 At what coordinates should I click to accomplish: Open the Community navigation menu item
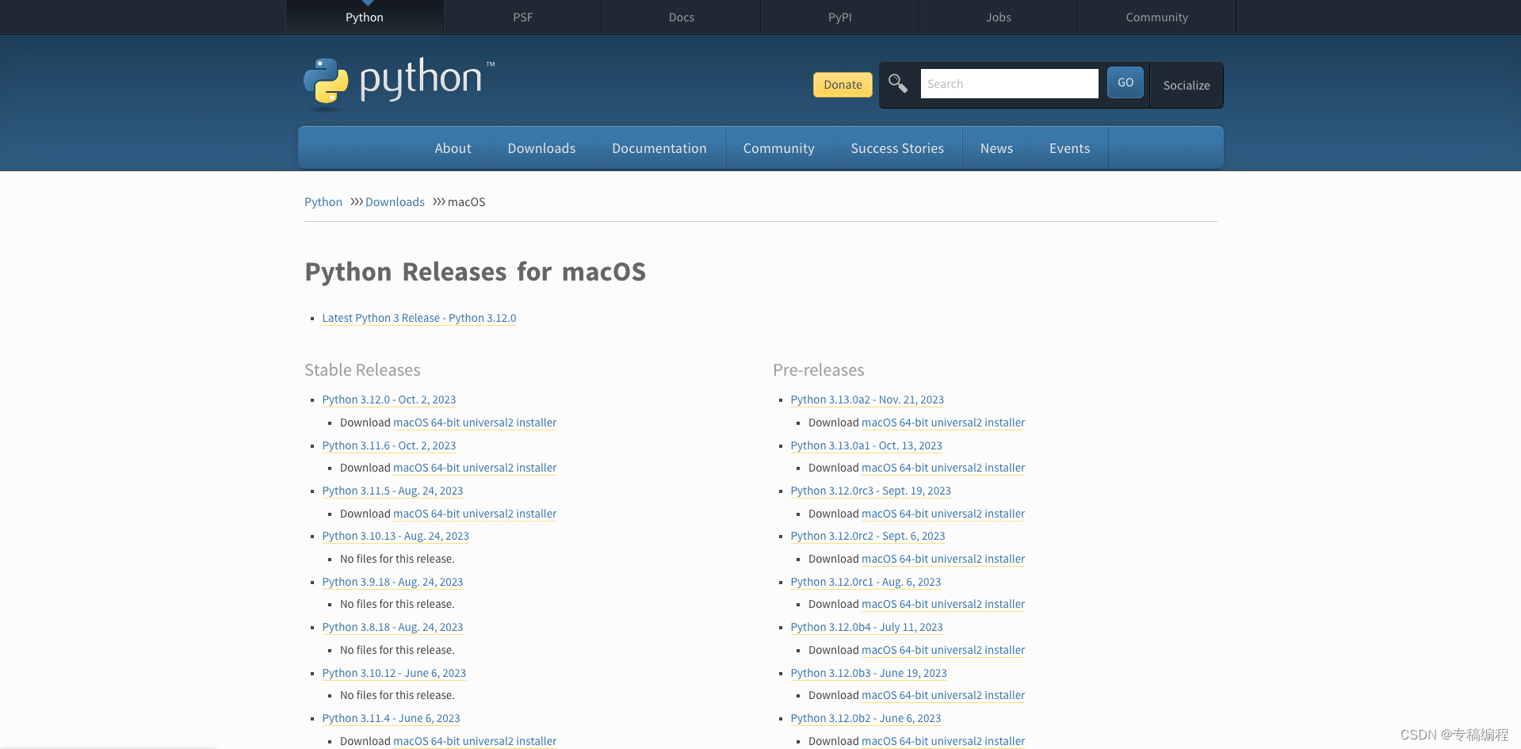(x=778, y=148)
